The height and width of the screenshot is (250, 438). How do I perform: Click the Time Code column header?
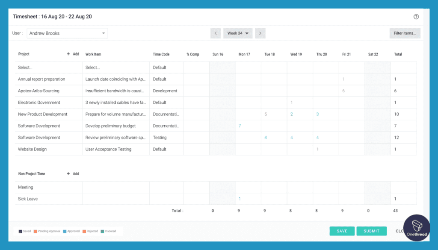tap(161, 54)
